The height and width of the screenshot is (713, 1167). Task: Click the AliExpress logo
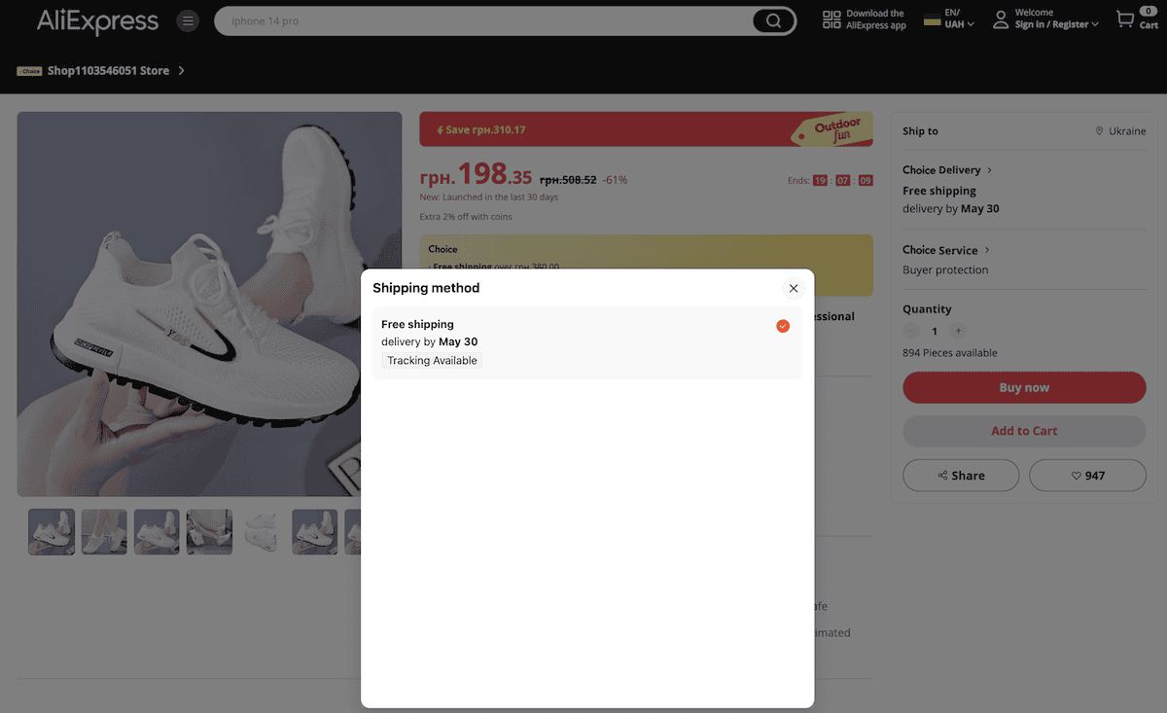tap(97, 21)
